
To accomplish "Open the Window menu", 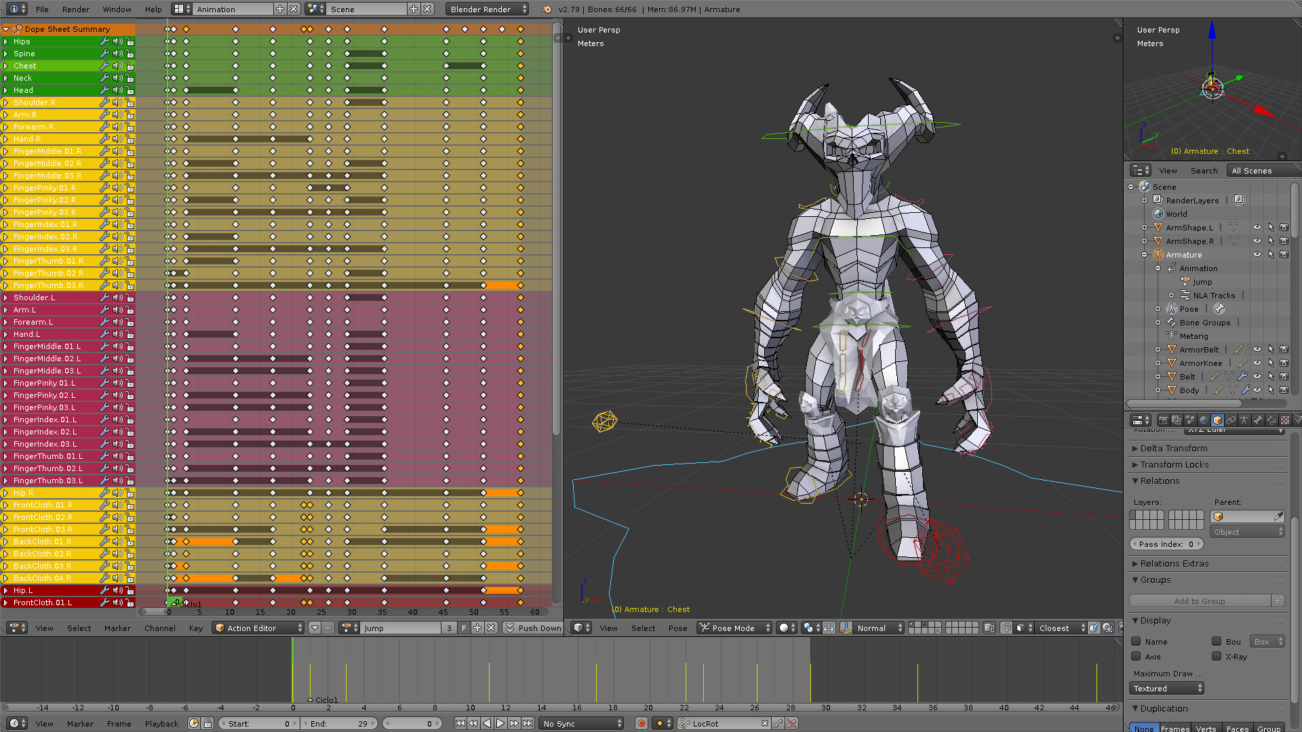I will 117,9.
